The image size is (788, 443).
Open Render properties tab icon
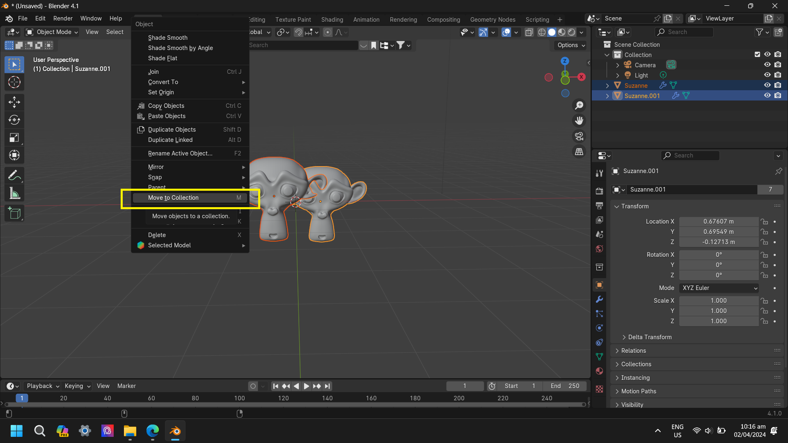click(x=600, y=191)
